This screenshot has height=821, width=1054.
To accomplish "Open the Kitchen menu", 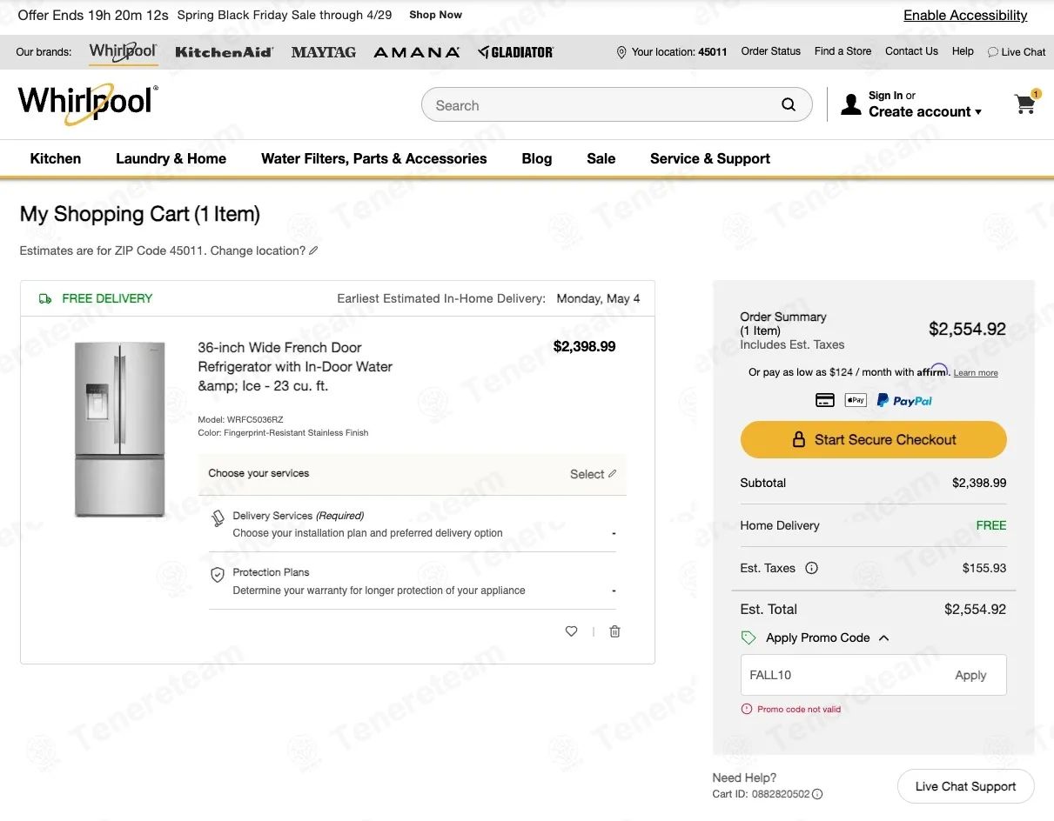I will (x=56, y=158).
